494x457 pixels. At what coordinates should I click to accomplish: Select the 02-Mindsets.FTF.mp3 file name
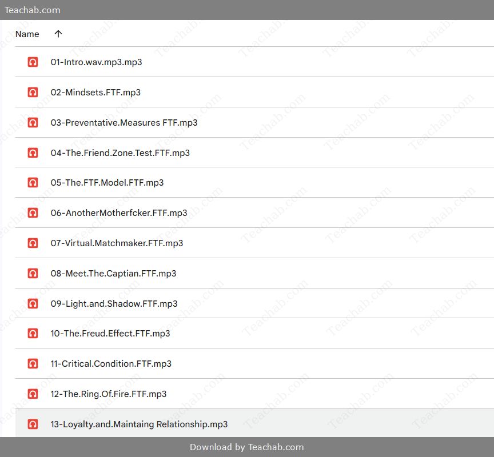[x=95, y=92]
